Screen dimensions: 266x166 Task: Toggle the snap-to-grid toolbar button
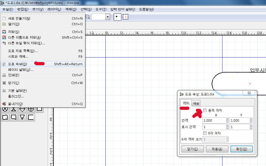coord(117,17)
